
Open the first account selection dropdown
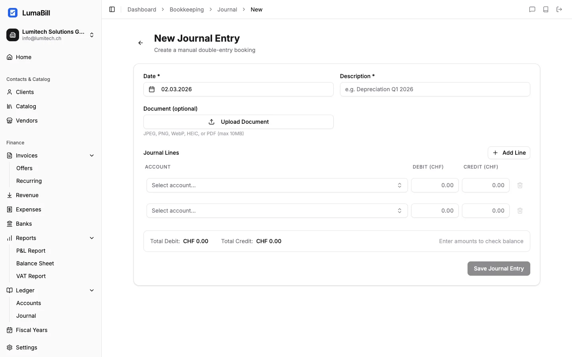(276, 185)
